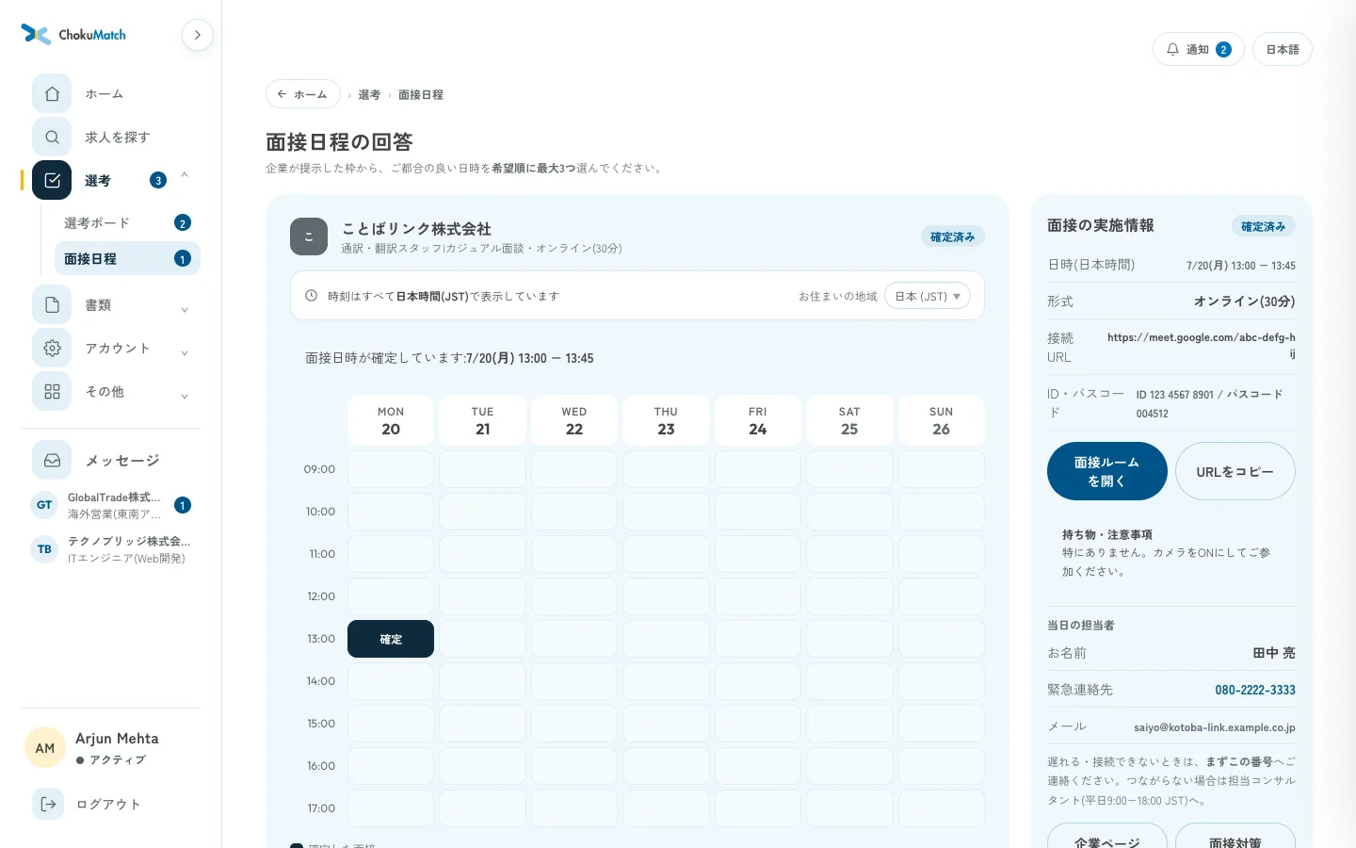Viewport: 1356px width, 848px height.
Task: Click the ログアウト label
Action: 108,804
